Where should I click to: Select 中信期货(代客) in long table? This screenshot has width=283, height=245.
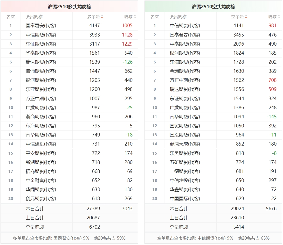[41, 35]
